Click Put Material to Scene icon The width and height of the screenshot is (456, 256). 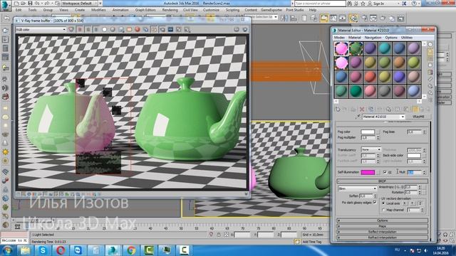pyautogui.click(x=345, y=110)
